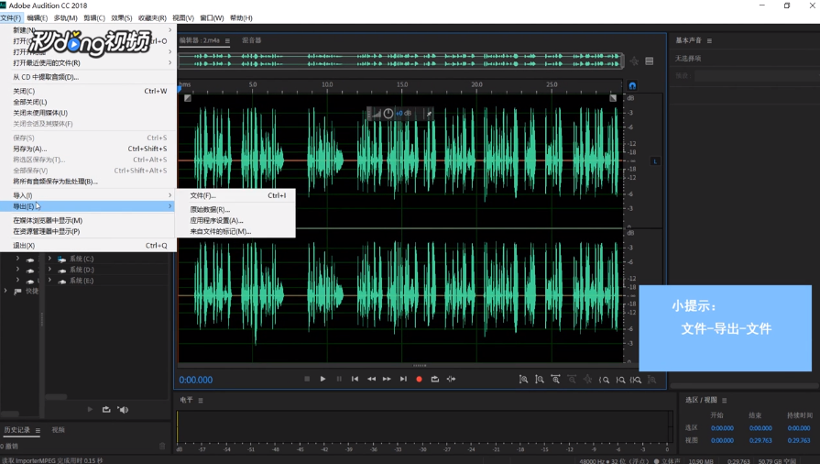Click the HUD volume knob
820x464 pixels.
(x=388, y=113)
